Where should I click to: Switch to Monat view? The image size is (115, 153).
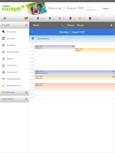coord(81,25)
